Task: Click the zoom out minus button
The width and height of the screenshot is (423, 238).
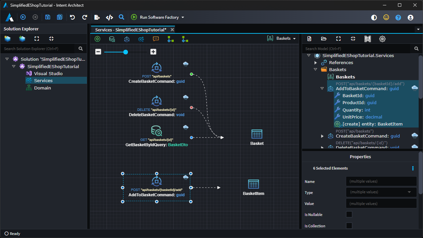Action: pos(98,52)
